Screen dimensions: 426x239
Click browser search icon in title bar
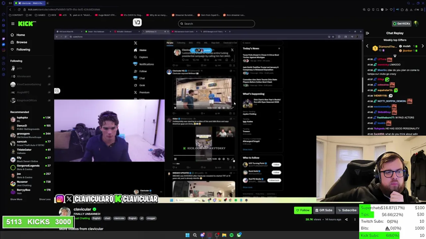click(408, 3)
